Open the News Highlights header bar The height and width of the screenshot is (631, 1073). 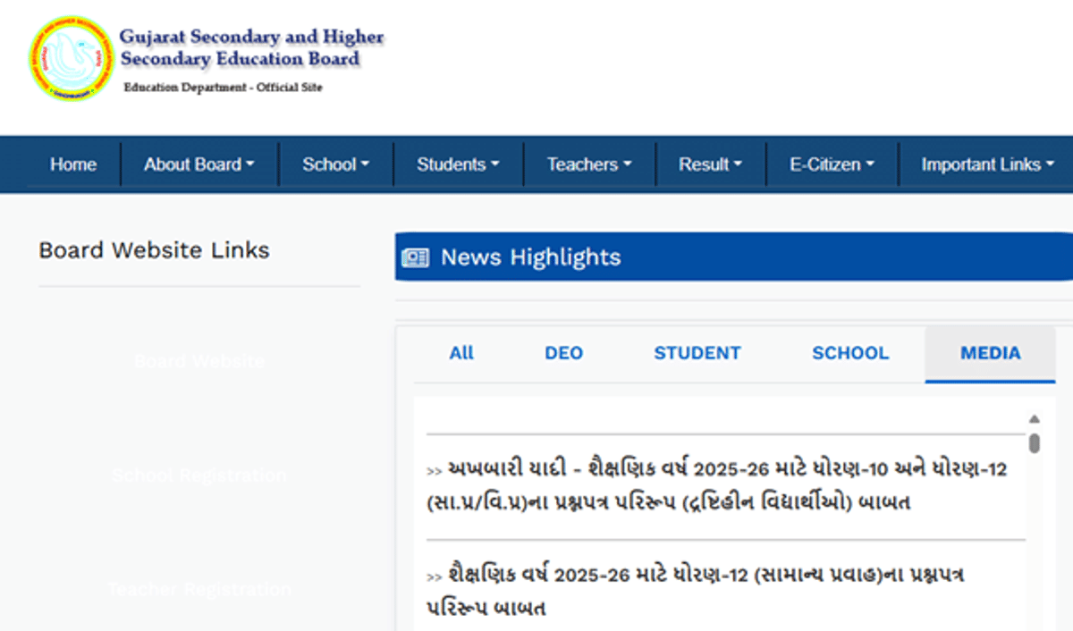click(x=626, y=257)
